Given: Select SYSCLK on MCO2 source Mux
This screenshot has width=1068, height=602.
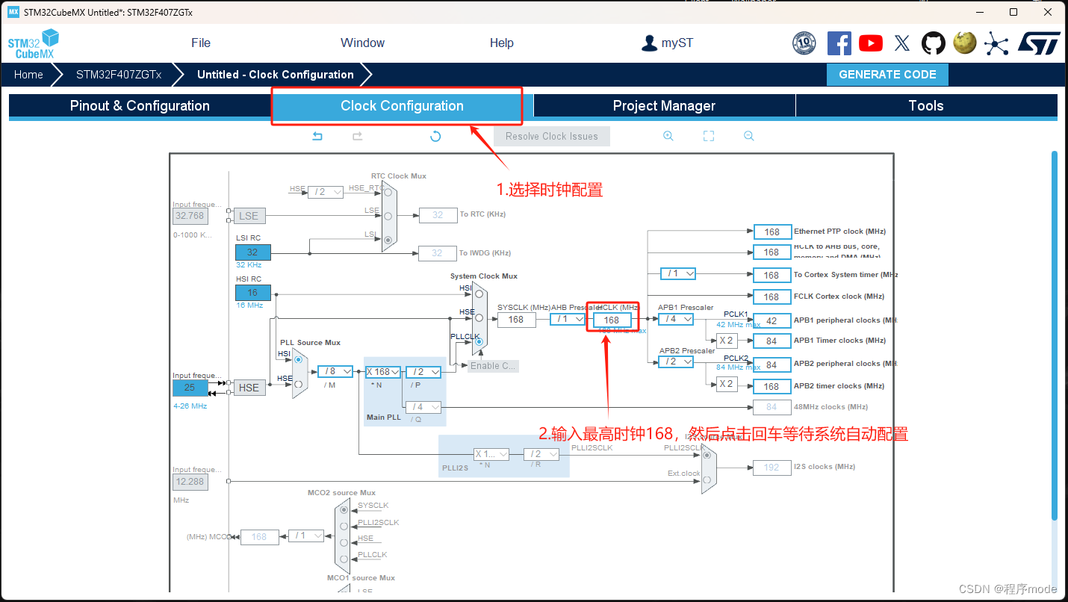Looking at the screenshot, I should pos(344,510).
